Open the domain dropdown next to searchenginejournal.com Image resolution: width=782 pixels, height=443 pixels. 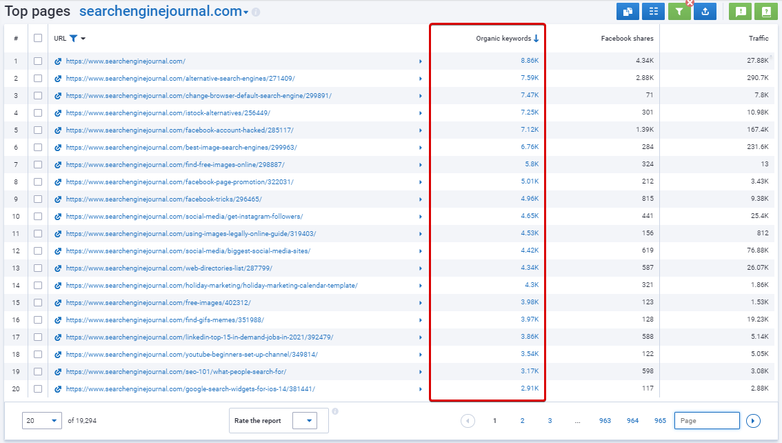click(x=245, y=11)
